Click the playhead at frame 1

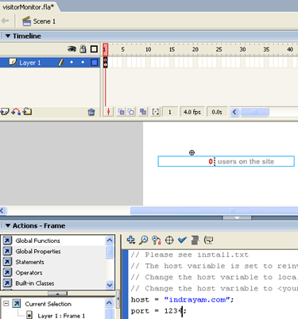[x=106, y=49]
